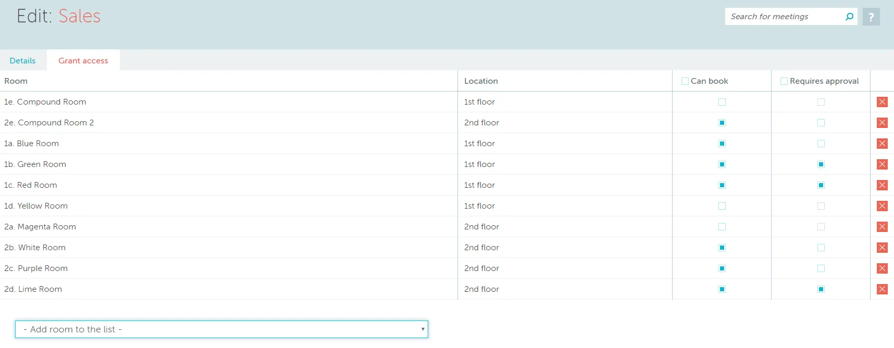
Task: Select the 1e. Compound Room name
Action: pyautogui.click(x=45, y=102)
